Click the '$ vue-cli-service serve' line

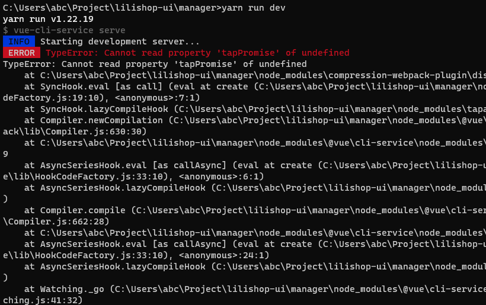point(64,30)
